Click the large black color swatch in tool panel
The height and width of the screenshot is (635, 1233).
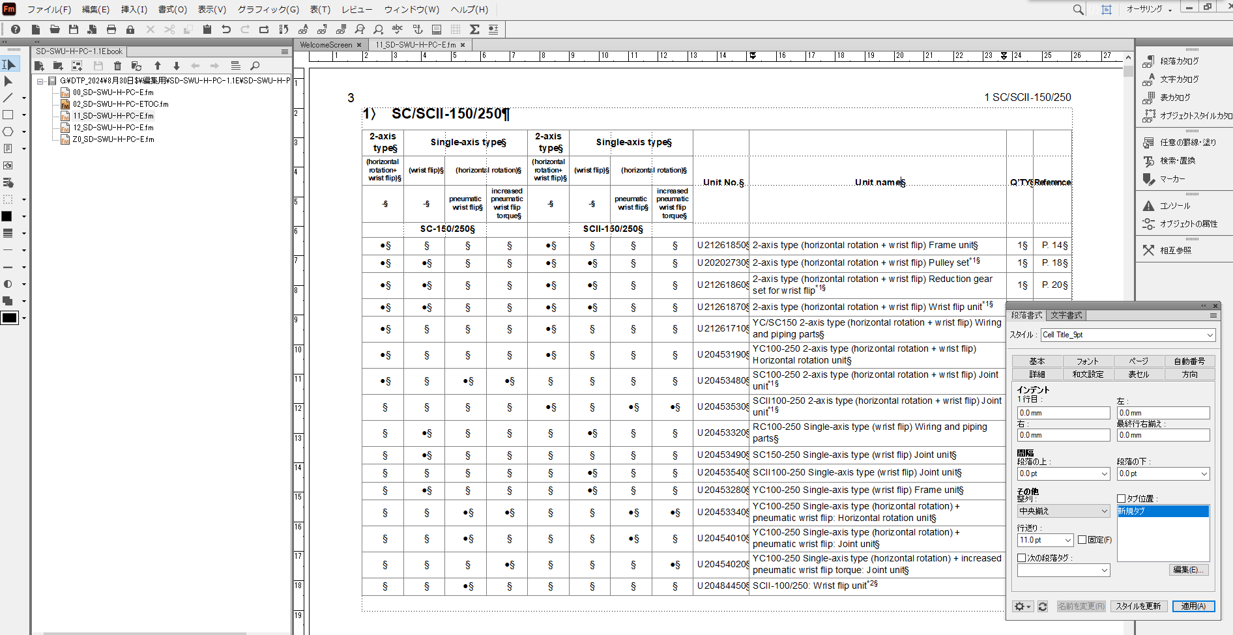[x=9, y=318]
